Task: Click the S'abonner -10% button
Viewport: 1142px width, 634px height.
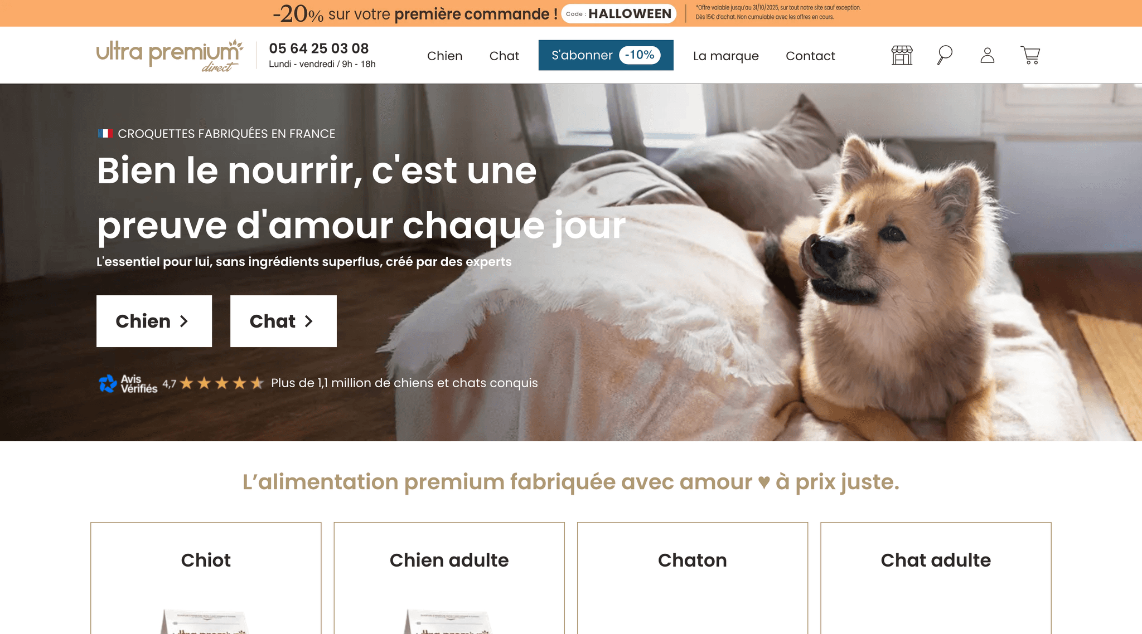Action: 606,55
